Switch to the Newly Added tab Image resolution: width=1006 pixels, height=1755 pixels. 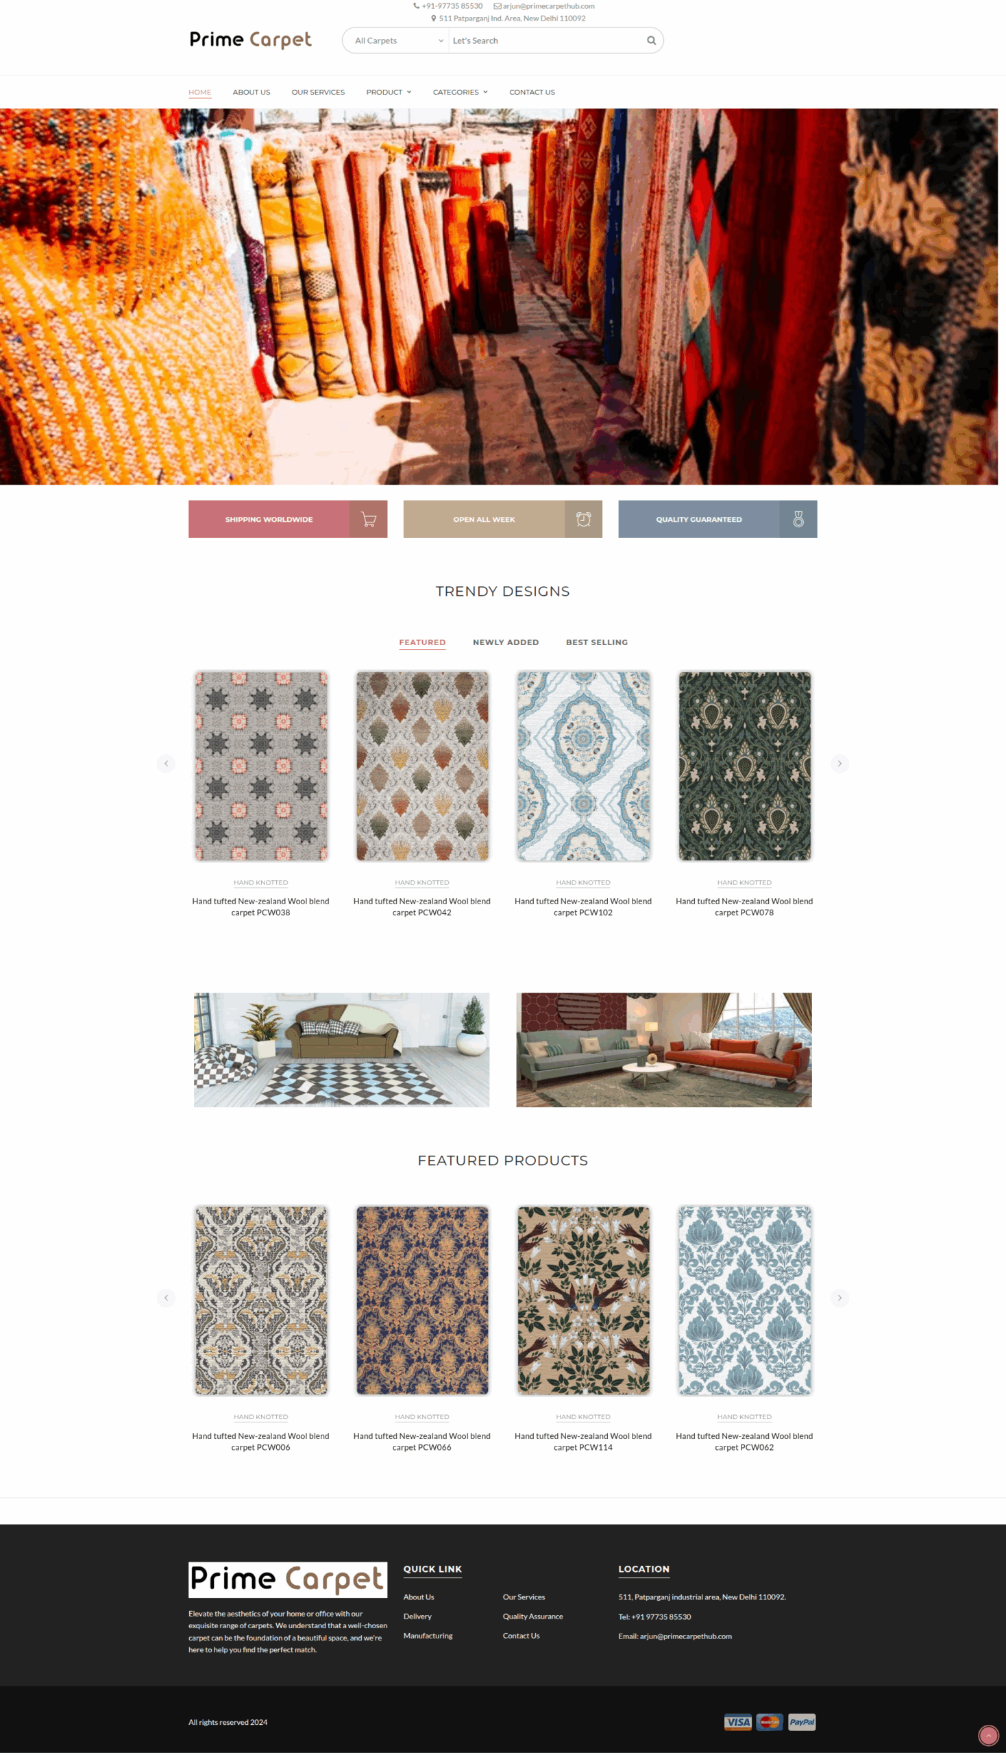tap(506, 642)
